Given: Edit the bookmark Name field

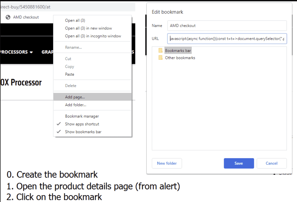Looking at the screenshot, I should [227, 25].
